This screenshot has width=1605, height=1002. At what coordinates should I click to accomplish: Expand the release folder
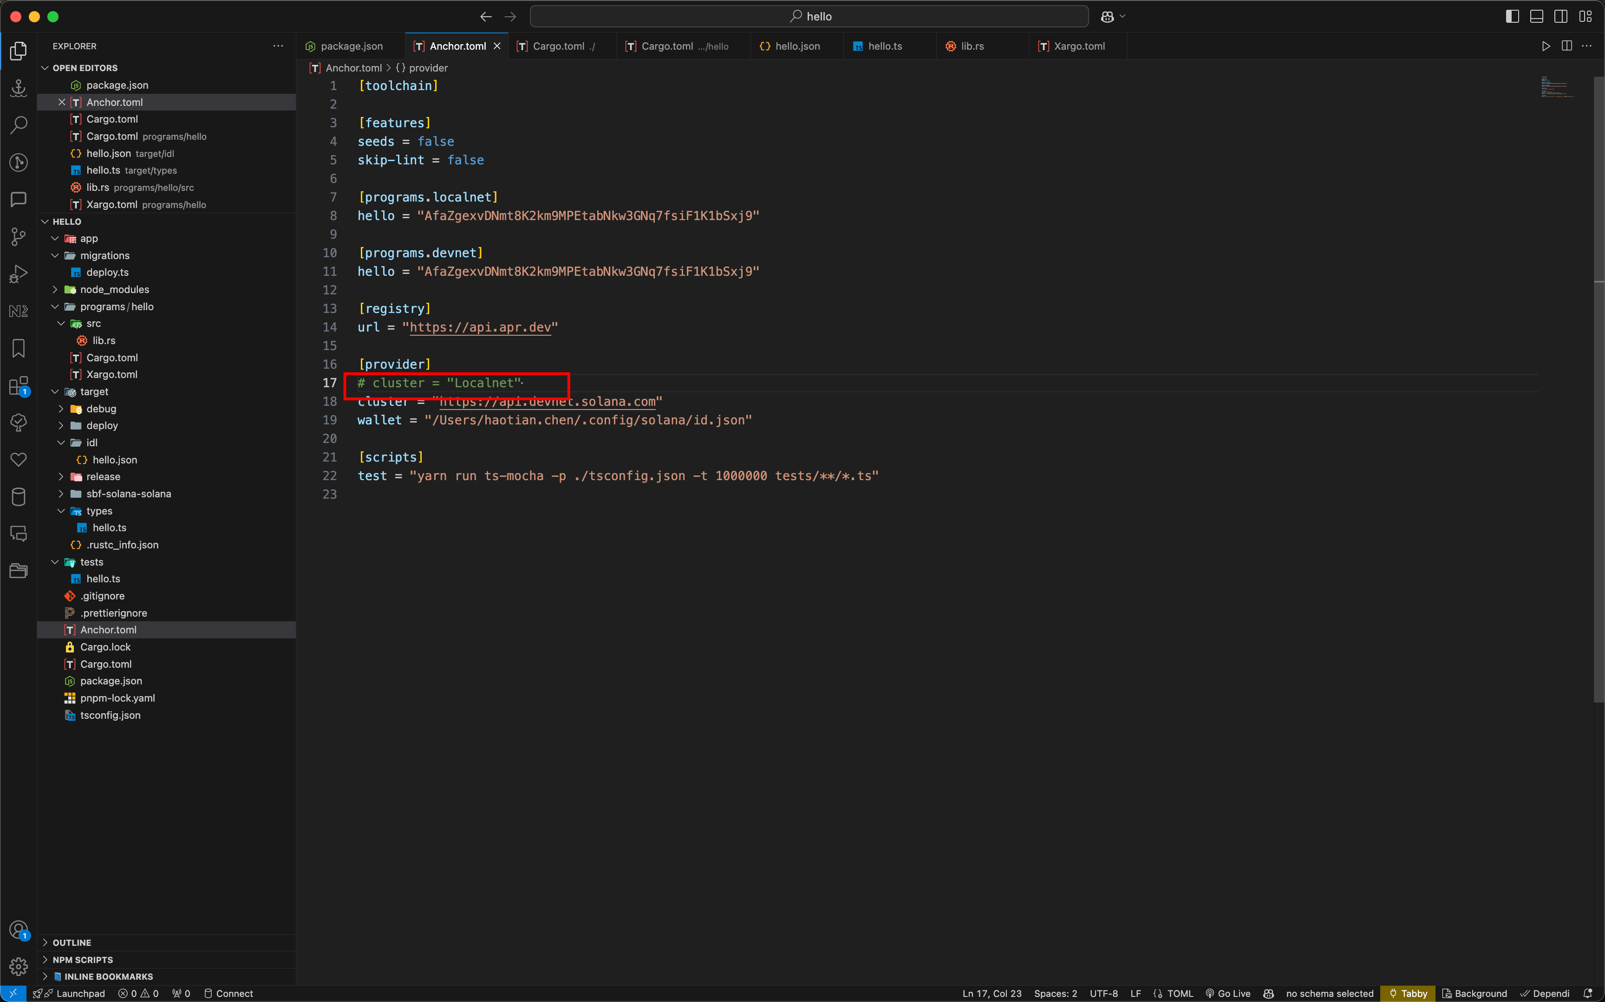[x=61, y=476]
